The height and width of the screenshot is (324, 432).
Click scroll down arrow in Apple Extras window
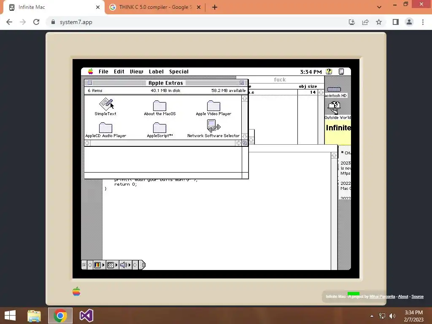pos(245,136)
